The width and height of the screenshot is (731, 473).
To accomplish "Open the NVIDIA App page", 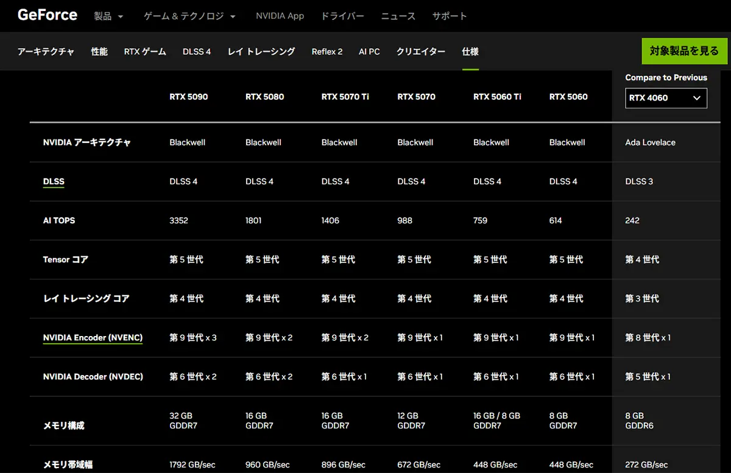I will coord(280,16).
